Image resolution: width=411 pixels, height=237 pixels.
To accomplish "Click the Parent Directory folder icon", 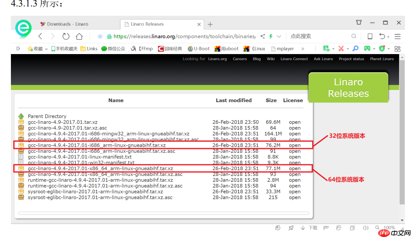I will (x=21, y=116).
